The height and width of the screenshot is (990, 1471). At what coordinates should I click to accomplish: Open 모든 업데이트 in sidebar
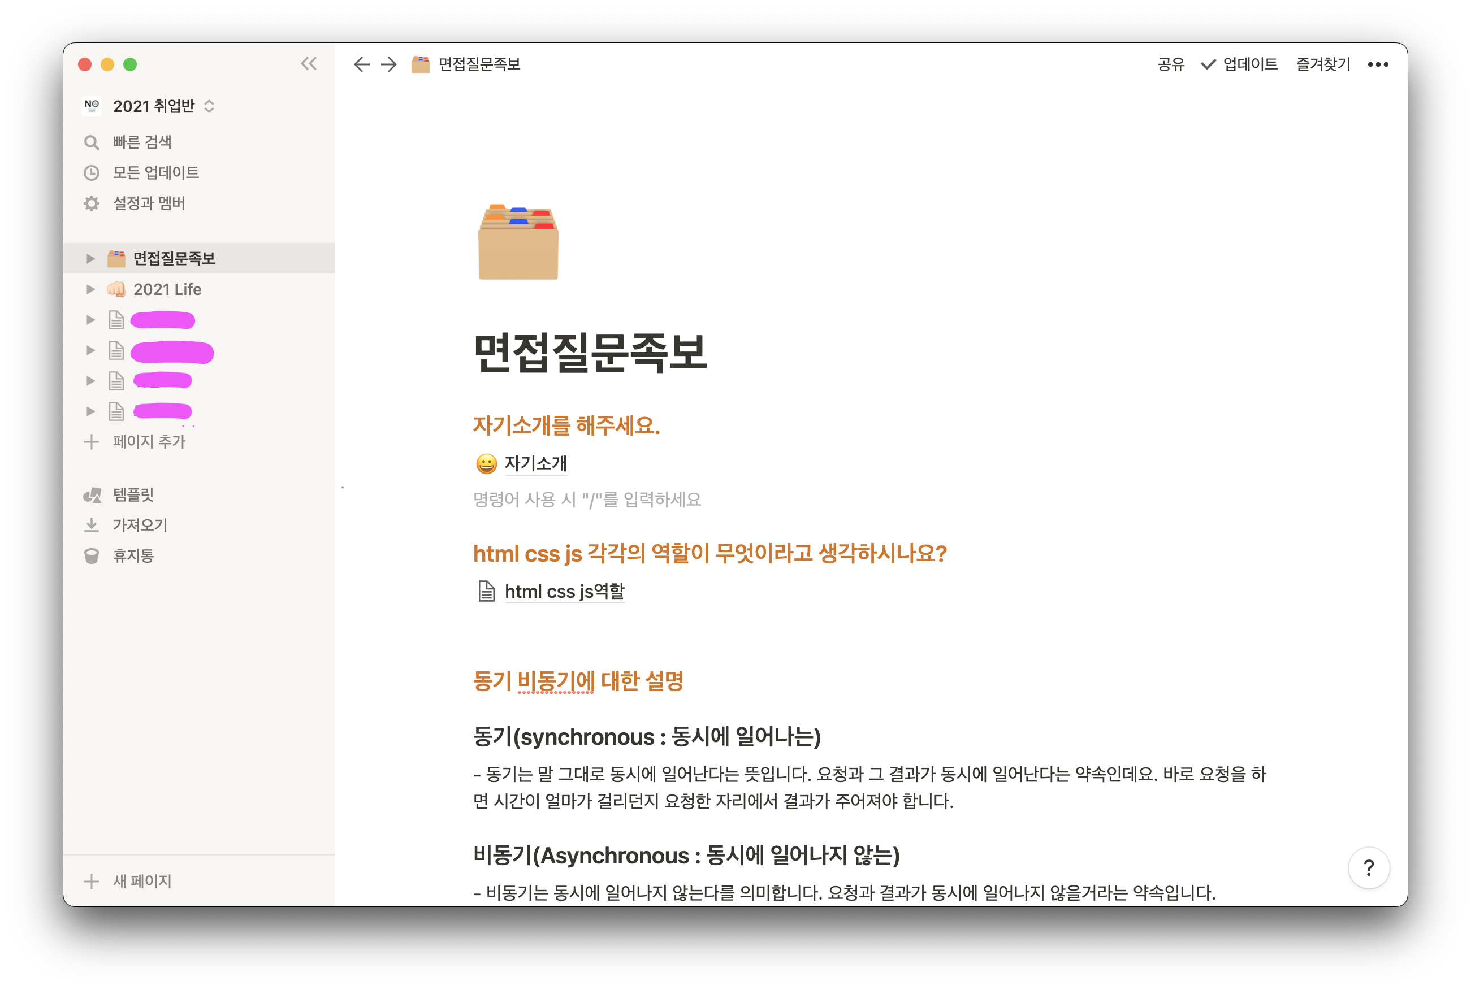(x=155, y=172)
